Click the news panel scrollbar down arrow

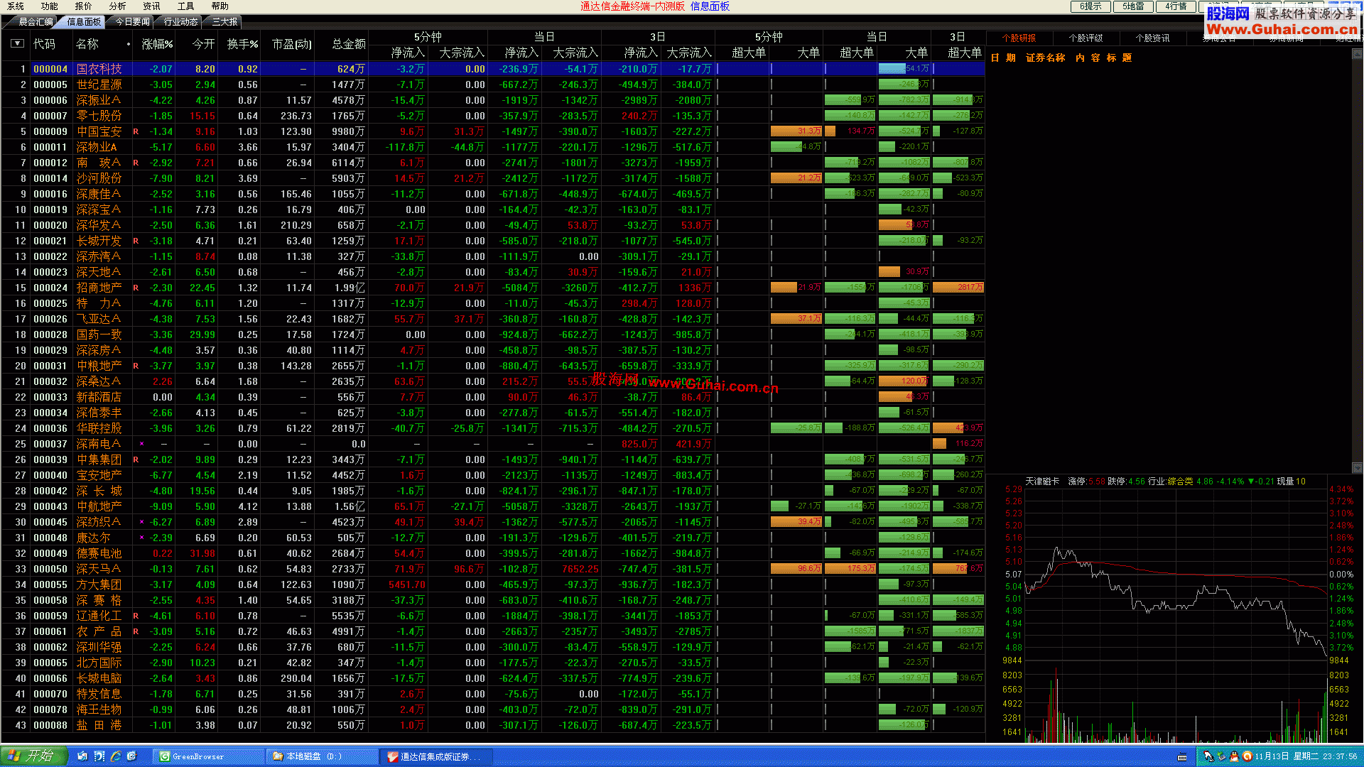tap(1357, 468)
